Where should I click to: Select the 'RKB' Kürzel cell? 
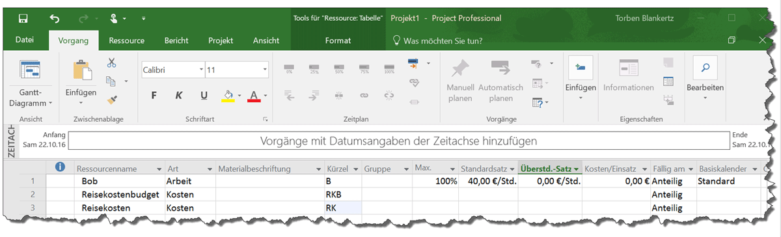point(343,194)
